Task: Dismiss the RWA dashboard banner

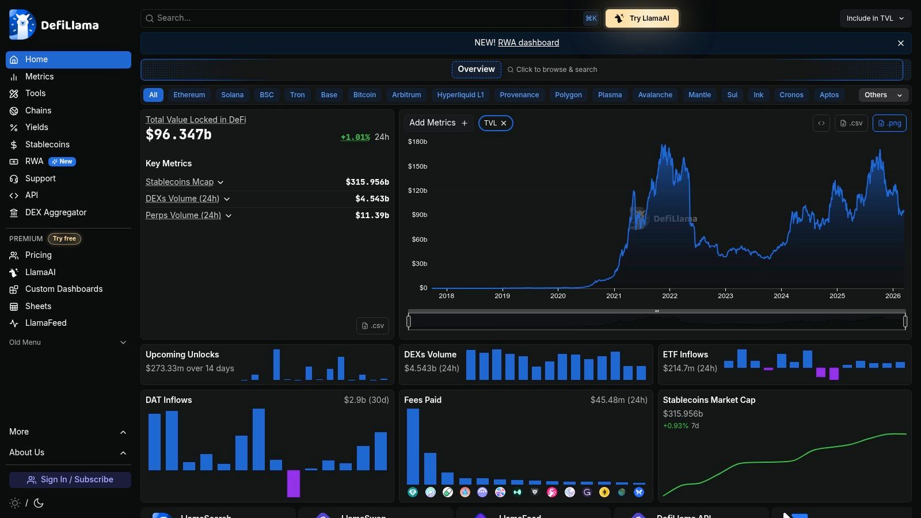Action: pyautogui.click(x=901, y=43)
